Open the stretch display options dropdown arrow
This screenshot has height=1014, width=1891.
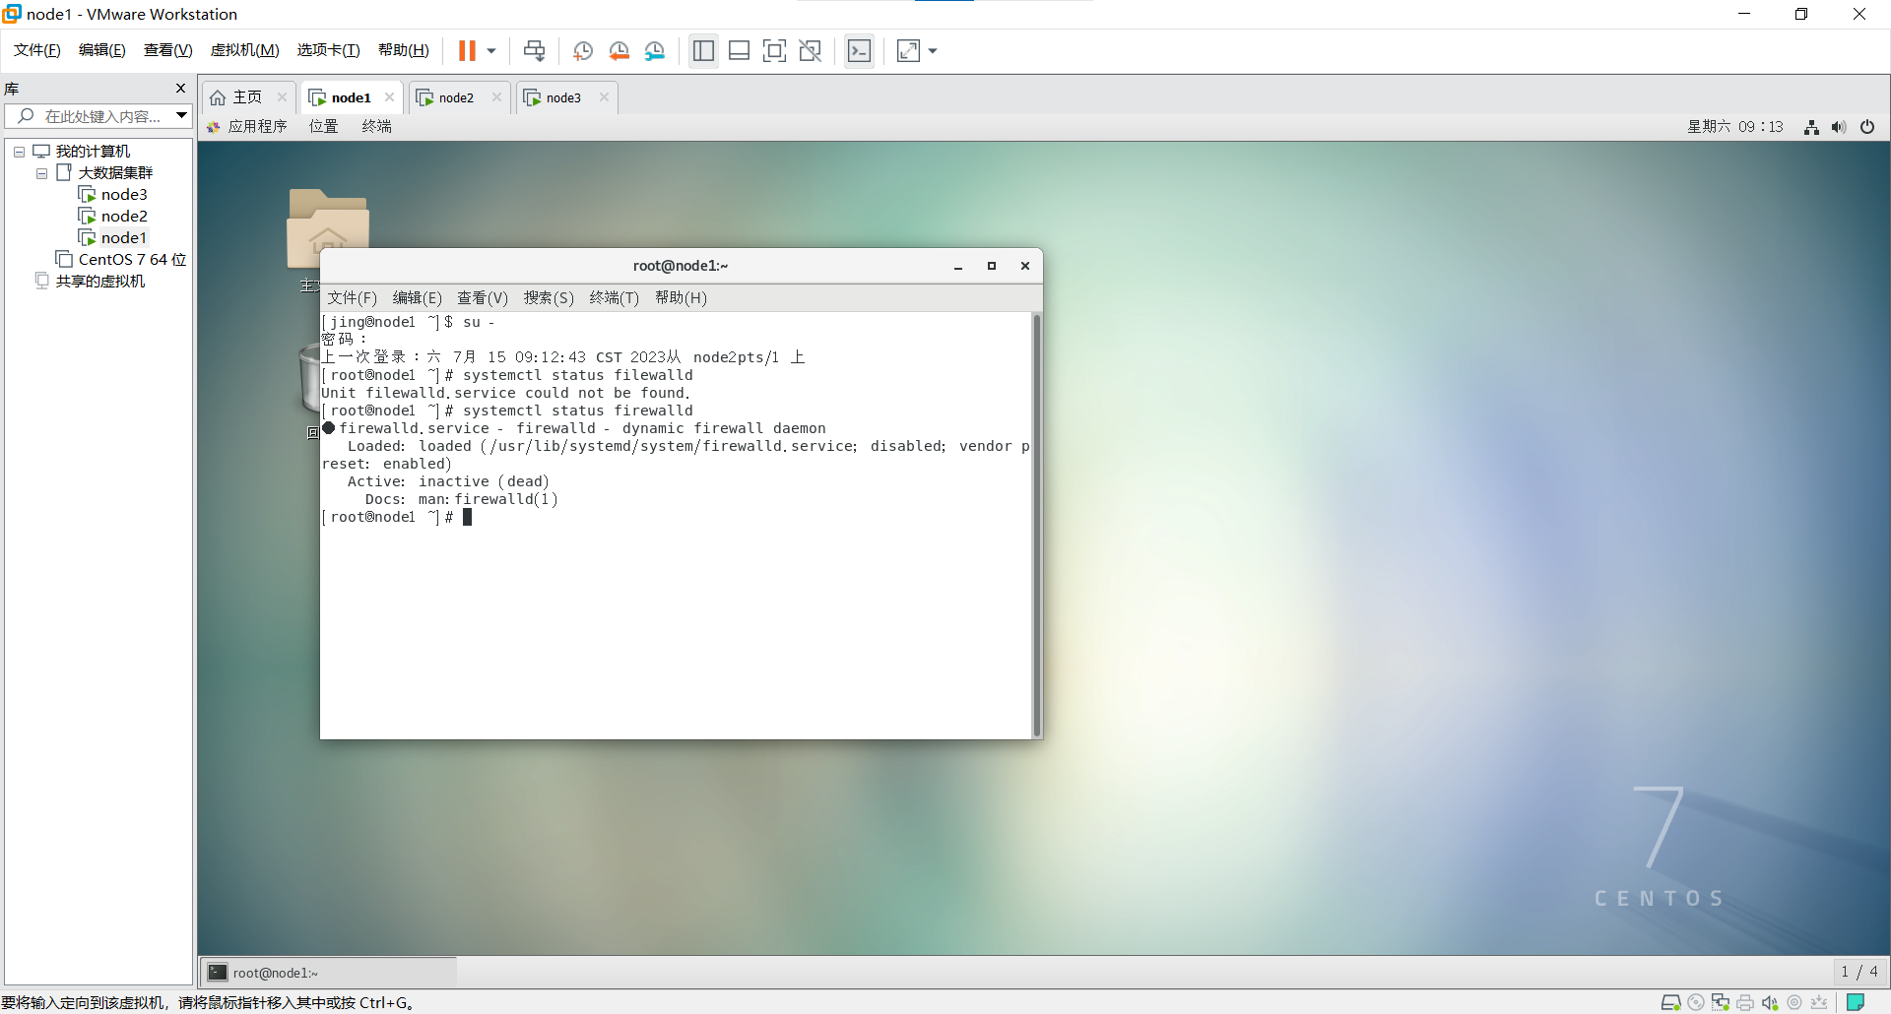coord(933,51)
